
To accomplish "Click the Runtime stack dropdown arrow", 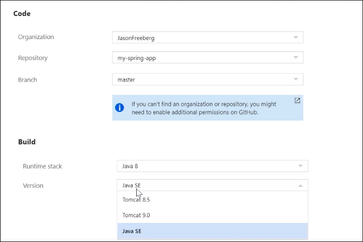I will pos(300,166).
